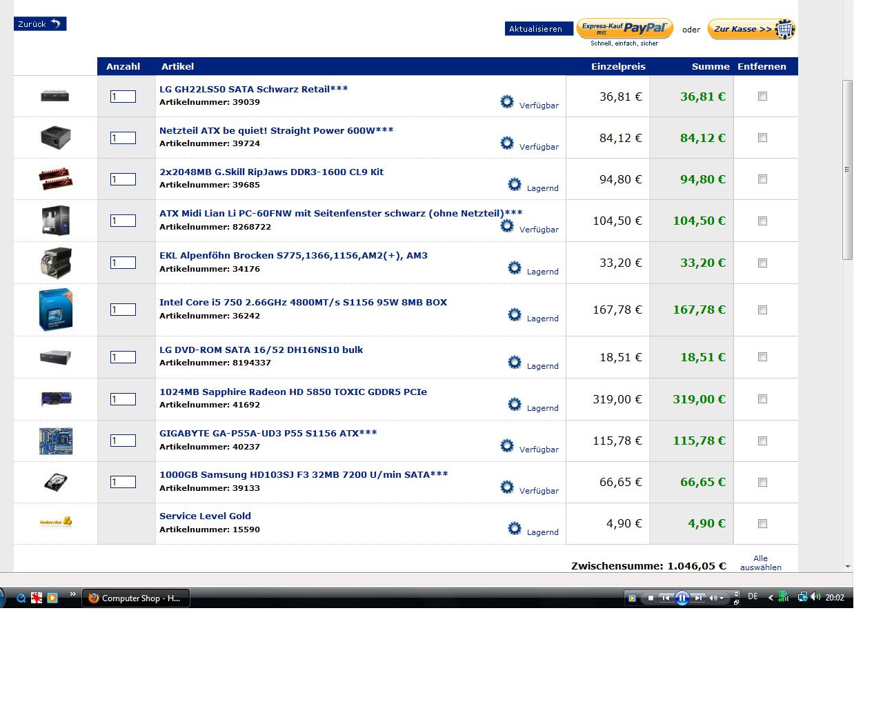
Task: Click the gear icon for LG DVD-ROM DH16NS10
Action: pyautogui.click(x=515, y=362)
